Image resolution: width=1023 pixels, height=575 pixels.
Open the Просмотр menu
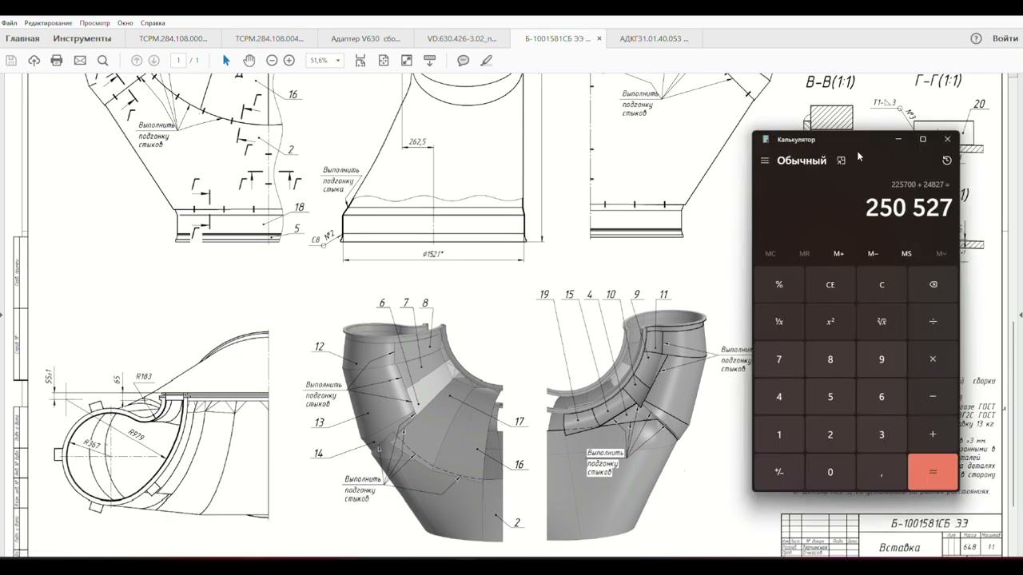[94, 23]
